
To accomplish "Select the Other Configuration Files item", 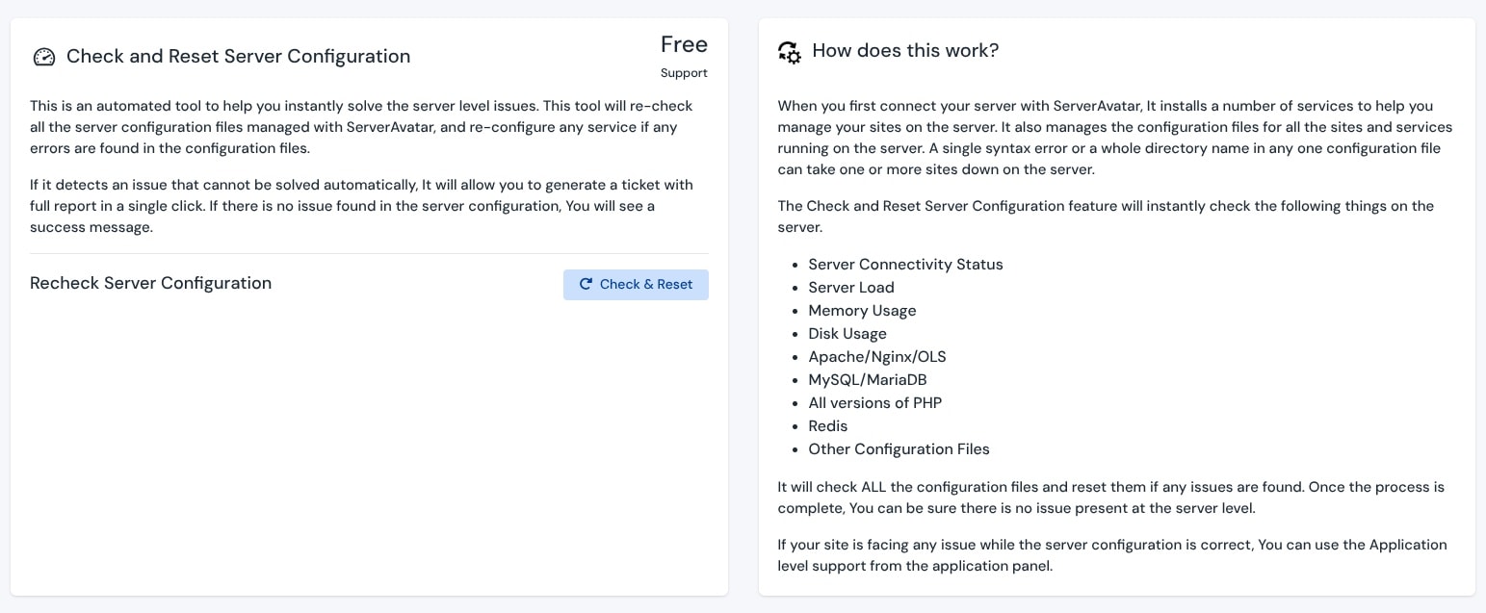I will point(899,449).
